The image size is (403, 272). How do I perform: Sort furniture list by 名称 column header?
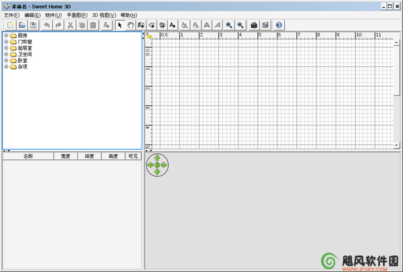click(x=28, y=156)
